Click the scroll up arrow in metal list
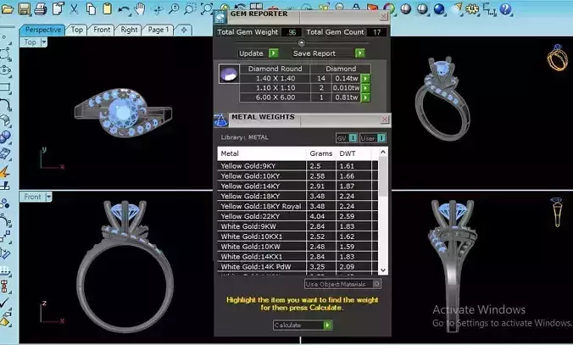The width and height of the screenshot is (573, 345). pos(383,152)
